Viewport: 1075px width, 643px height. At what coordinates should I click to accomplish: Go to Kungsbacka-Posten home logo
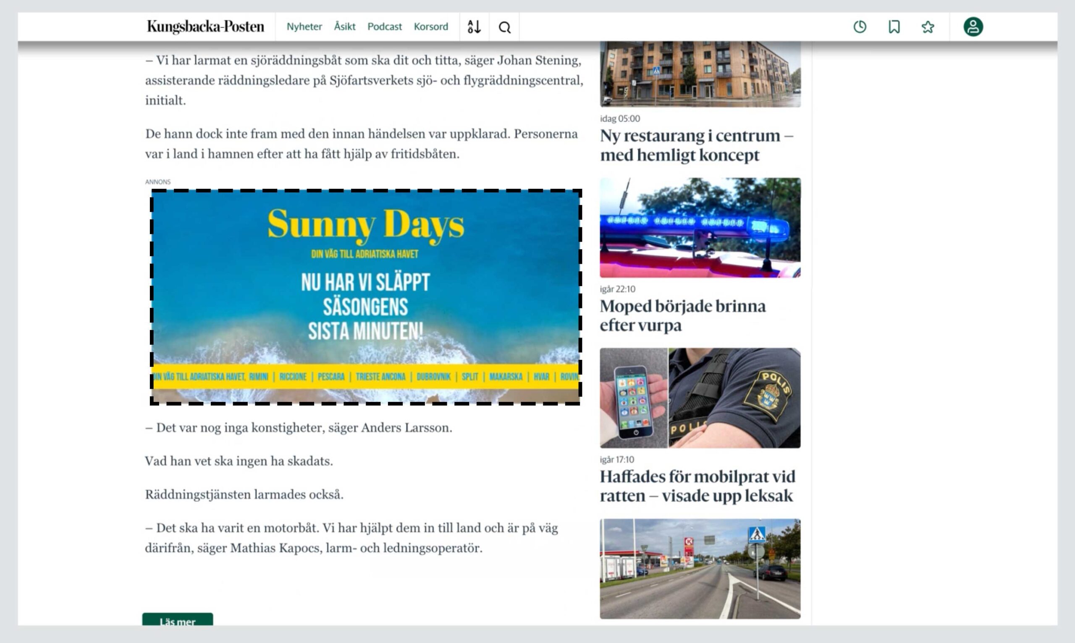click(205, 26)
